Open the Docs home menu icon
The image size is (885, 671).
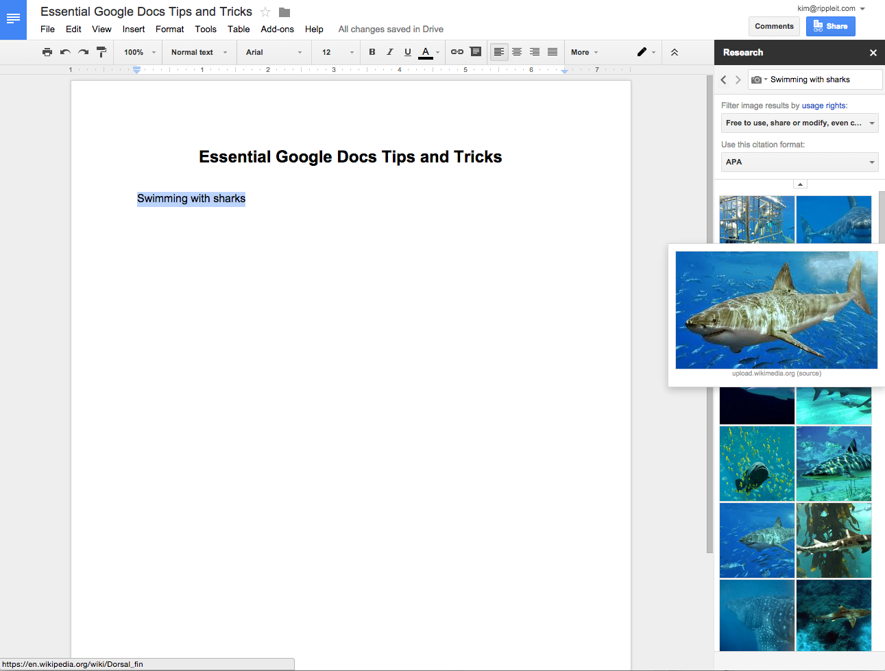(13, 19)
